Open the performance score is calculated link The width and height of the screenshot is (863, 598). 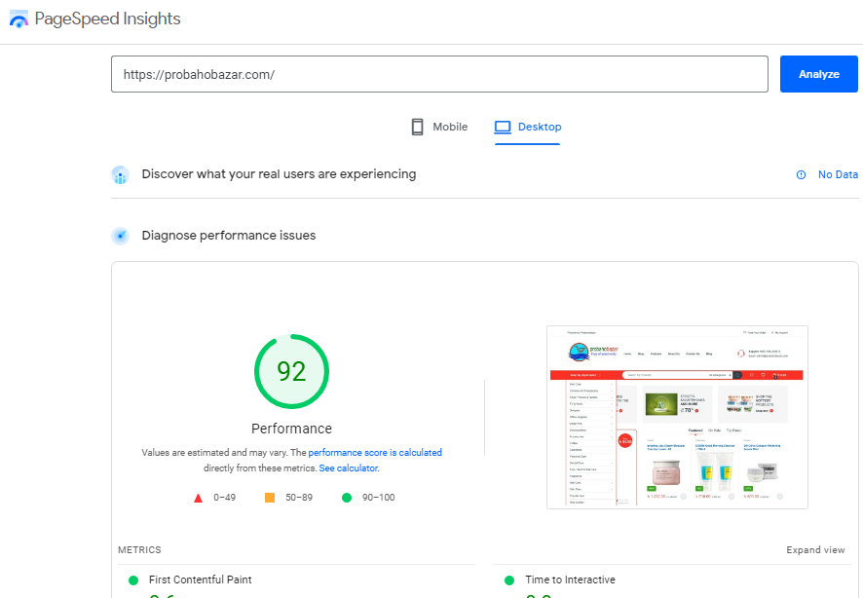click(x=375, y=452)
